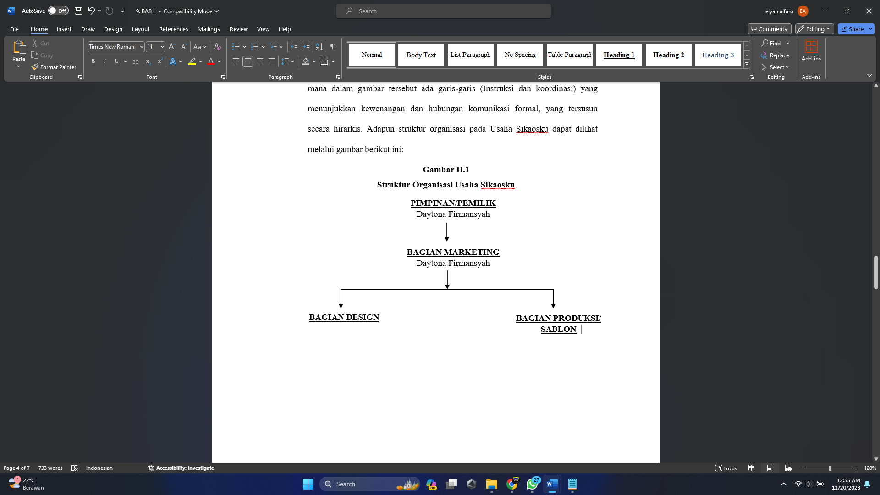Image resolution: width=880 pixels, height=495 pixels.
Task: Open the Layout tab
Action: [x=141, y=29]
